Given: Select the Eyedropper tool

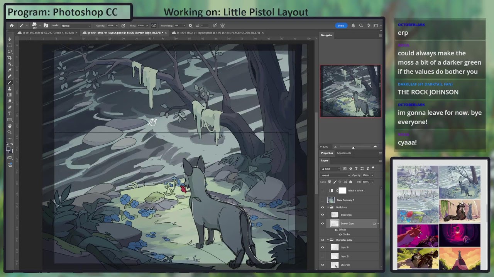Looking at the screenshot, I should pyautogui.click(x=10, y=70).
